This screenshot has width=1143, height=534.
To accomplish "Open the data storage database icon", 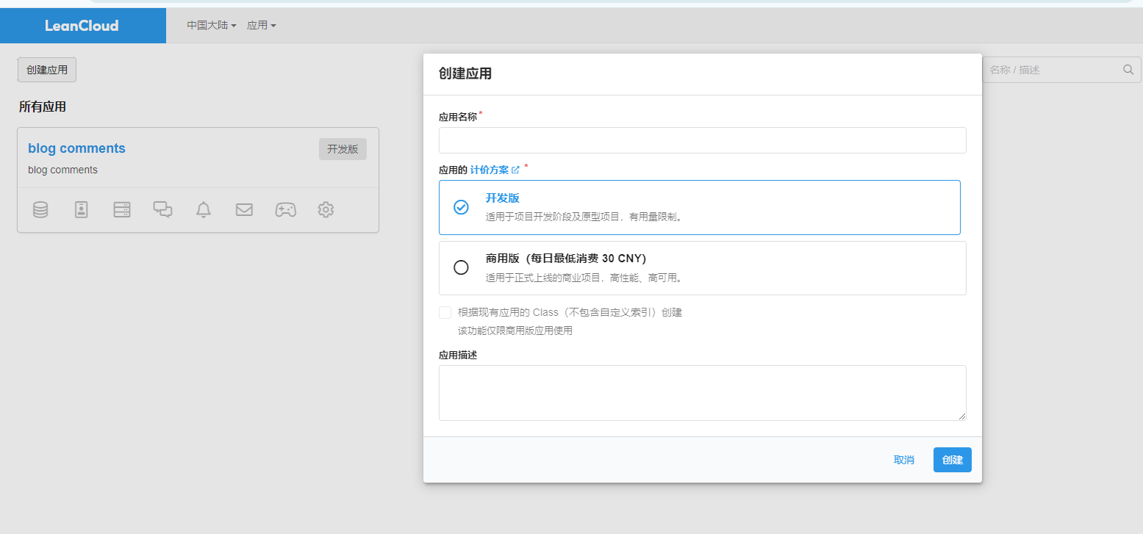I will pos(40,209).
